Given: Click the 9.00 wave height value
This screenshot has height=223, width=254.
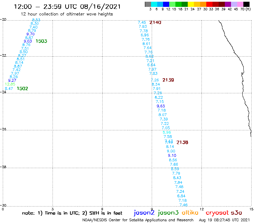Looking at the screenshot, I should click(x=171, y=151).
